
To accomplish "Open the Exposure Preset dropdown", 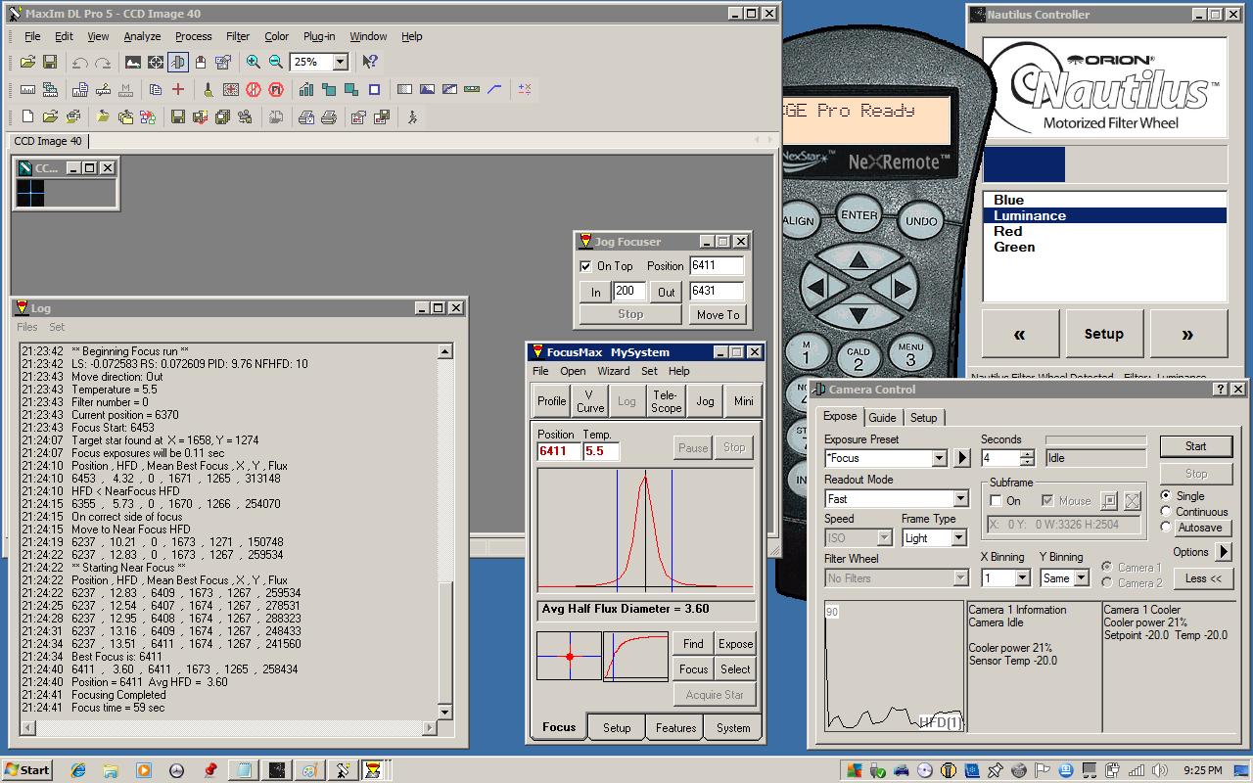I will [x=939, y=458].
